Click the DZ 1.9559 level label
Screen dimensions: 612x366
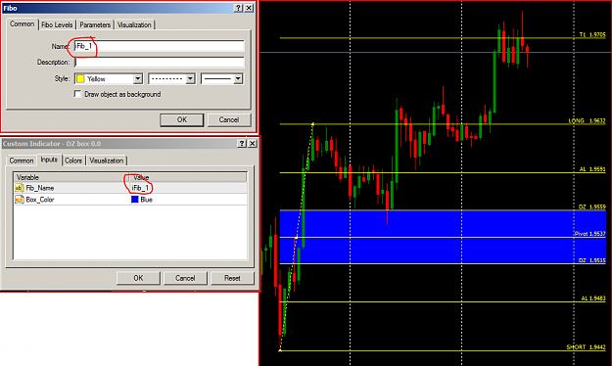591,206
